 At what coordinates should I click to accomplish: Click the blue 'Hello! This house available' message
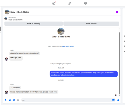[84, 74]
